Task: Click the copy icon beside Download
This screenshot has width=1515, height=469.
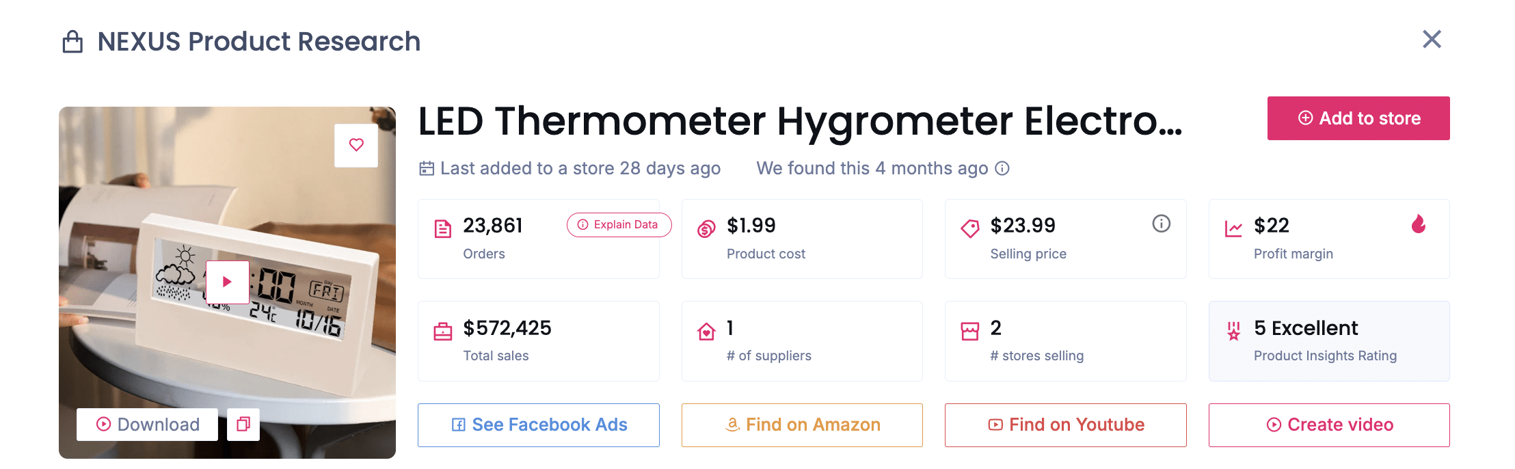Action: 243,425
